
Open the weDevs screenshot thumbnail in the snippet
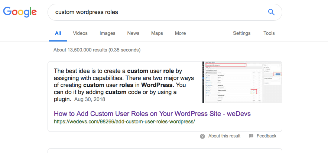point(242,82)
